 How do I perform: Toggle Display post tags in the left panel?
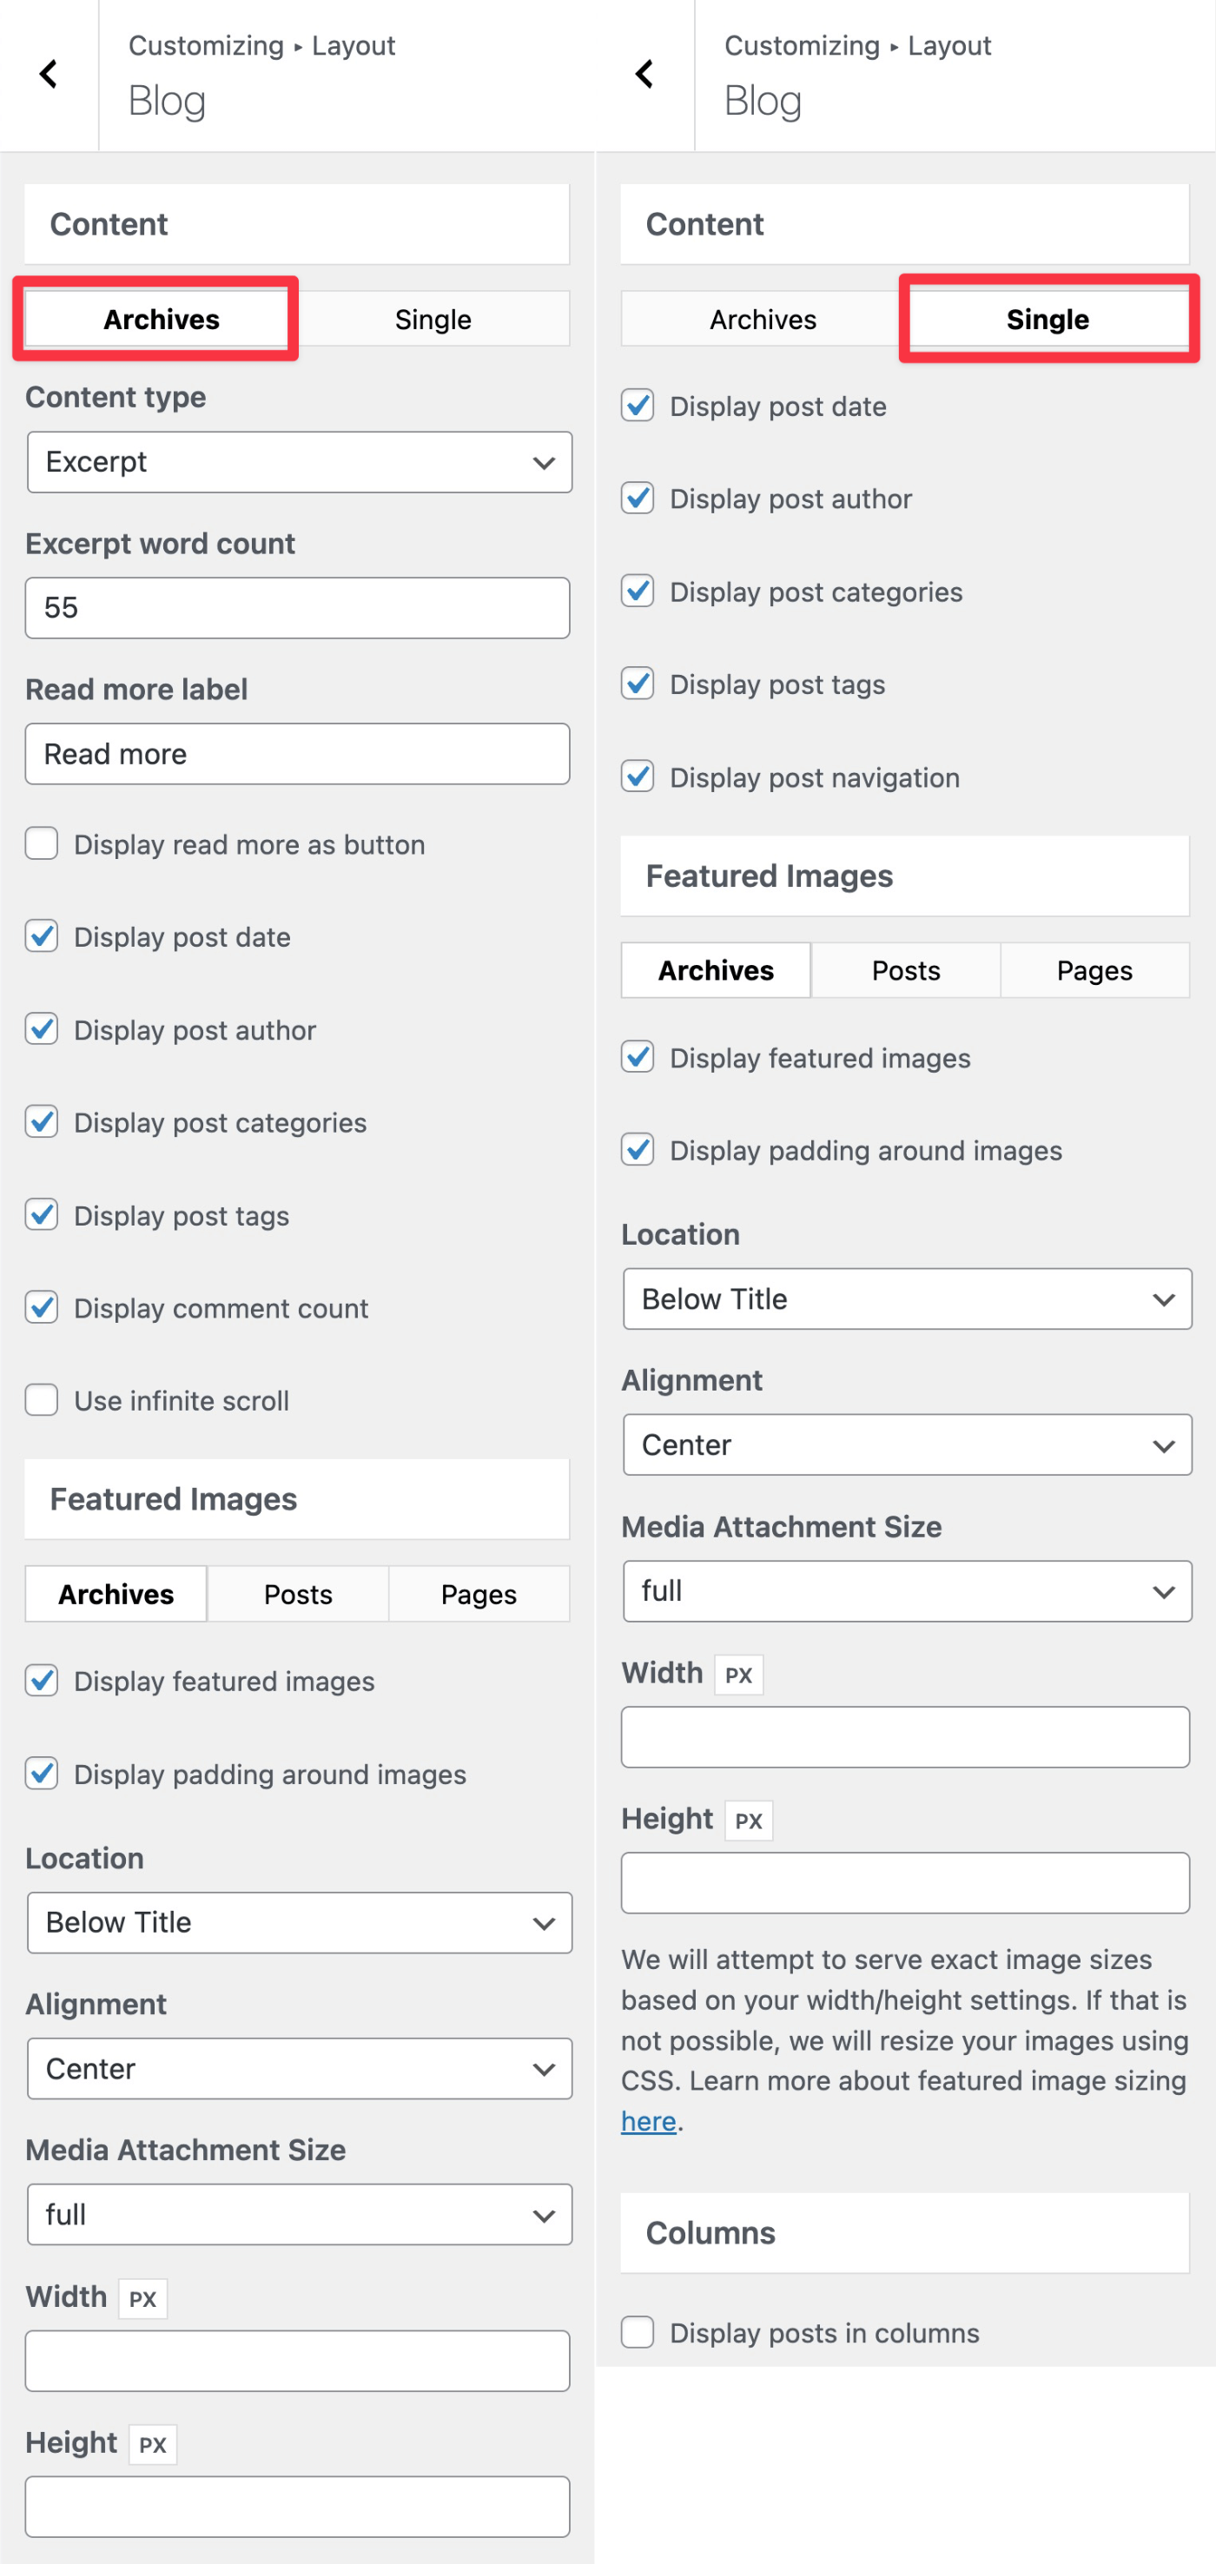click(42, 1215)
